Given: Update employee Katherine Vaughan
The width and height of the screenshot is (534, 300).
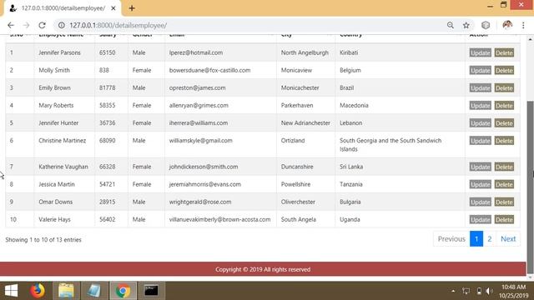Looking at the screenshot, I should click(481, 167).
